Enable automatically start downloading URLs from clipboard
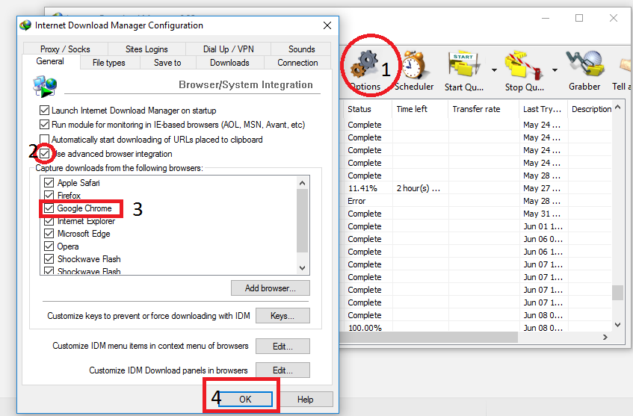This screenshot has height=416, width=633. point(44,139)
